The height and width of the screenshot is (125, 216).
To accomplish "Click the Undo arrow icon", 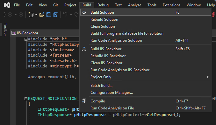I will click(x=65, y=14).
